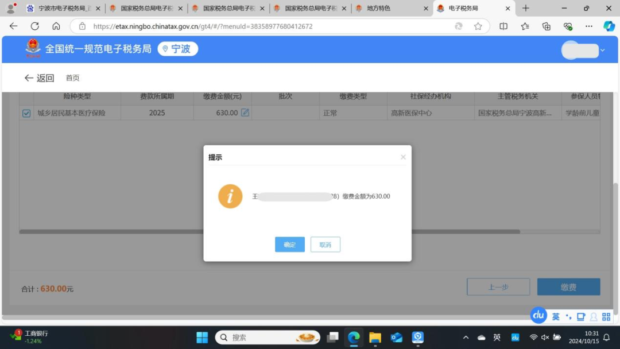Click the 返回 back arrow link

click(39, 78)
